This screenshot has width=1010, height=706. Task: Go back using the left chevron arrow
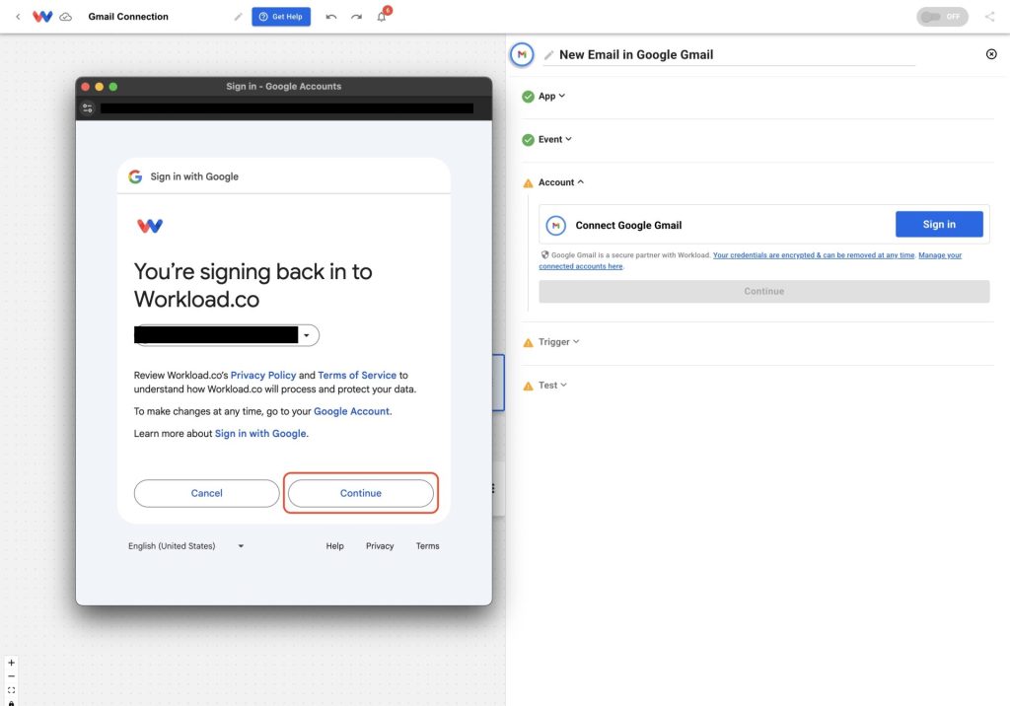tap(18, 17)
